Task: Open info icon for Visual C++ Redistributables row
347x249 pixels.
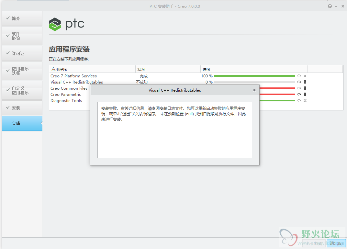Action: point(305,82)
